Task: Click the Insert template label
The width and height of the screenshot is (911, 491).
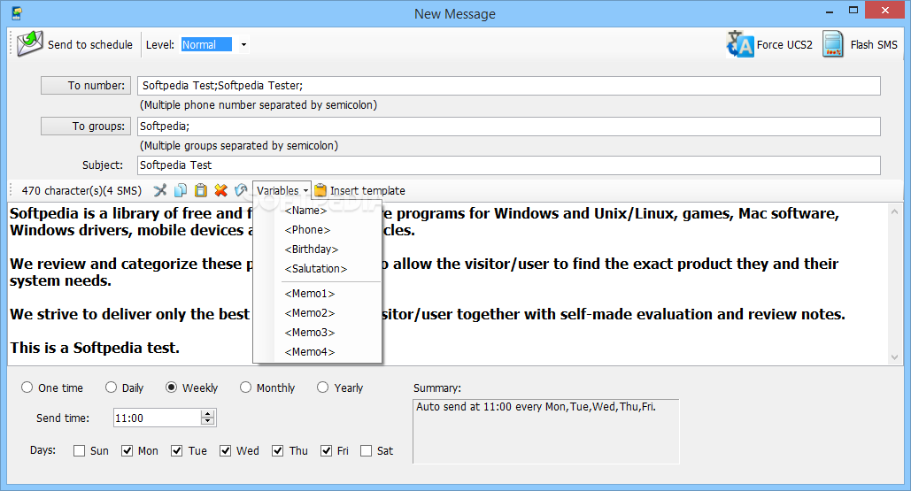Action: [367, 190]
